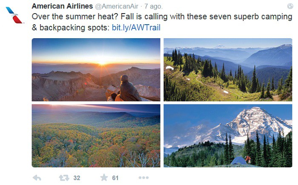Favorite the tweet with the star icon
Image resolution: width=298 pixels, height=185 pixels.
coord(104,178)
